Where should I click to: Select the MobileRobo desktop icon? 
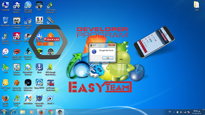coord(28,100)
